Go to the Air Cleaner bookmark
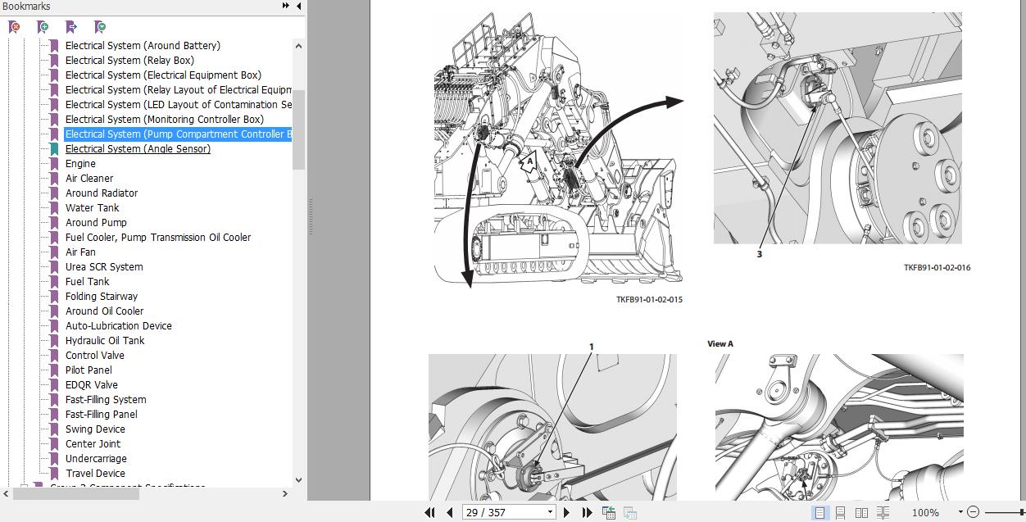 click(x=89, y=178)
